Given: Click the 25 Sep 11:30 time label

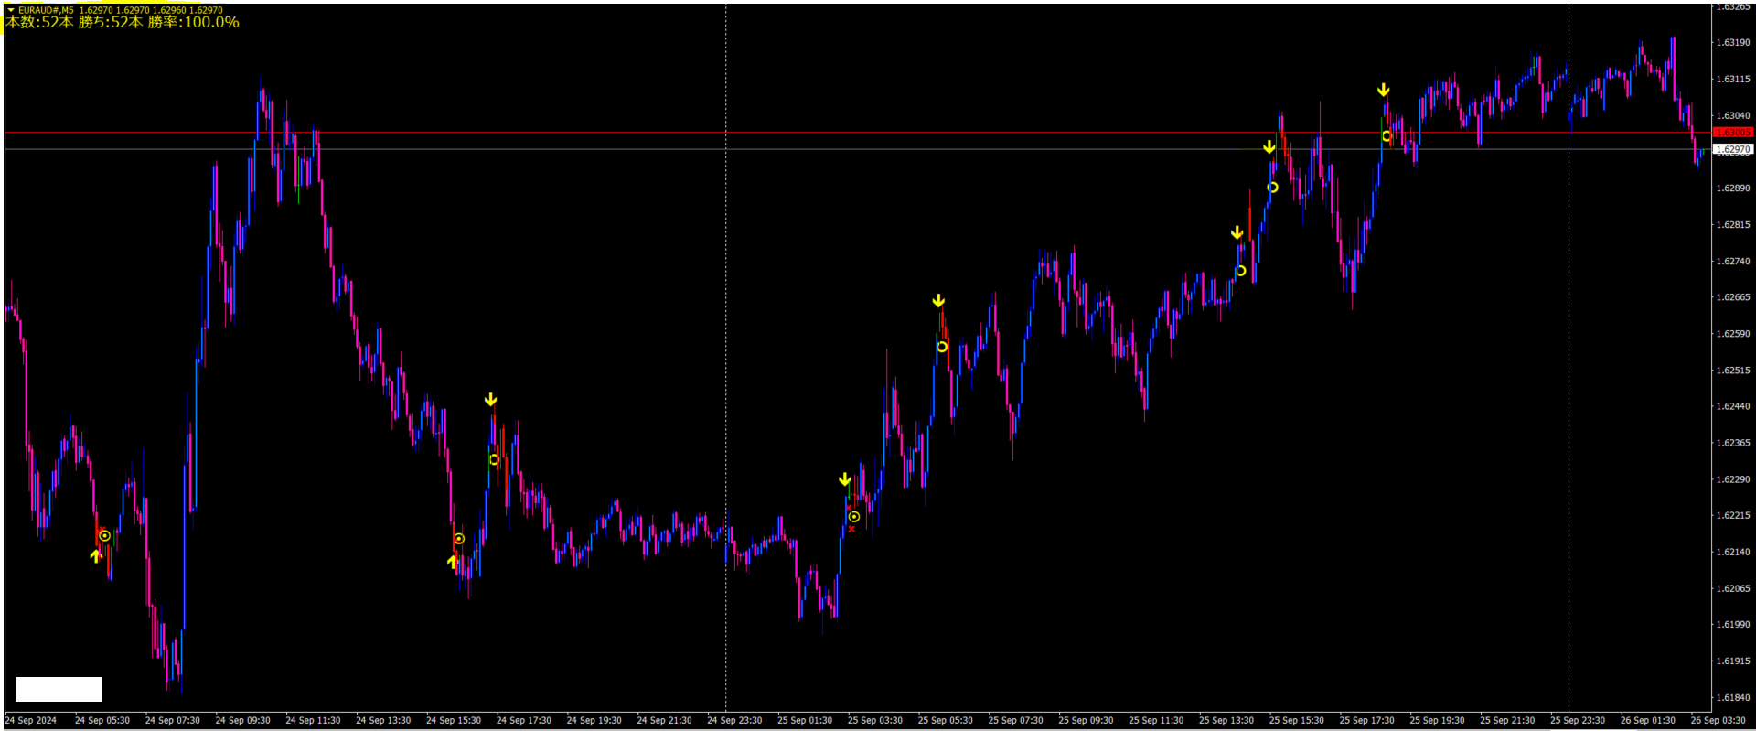Looking at the screenshot, I should tap(1156, 721).
